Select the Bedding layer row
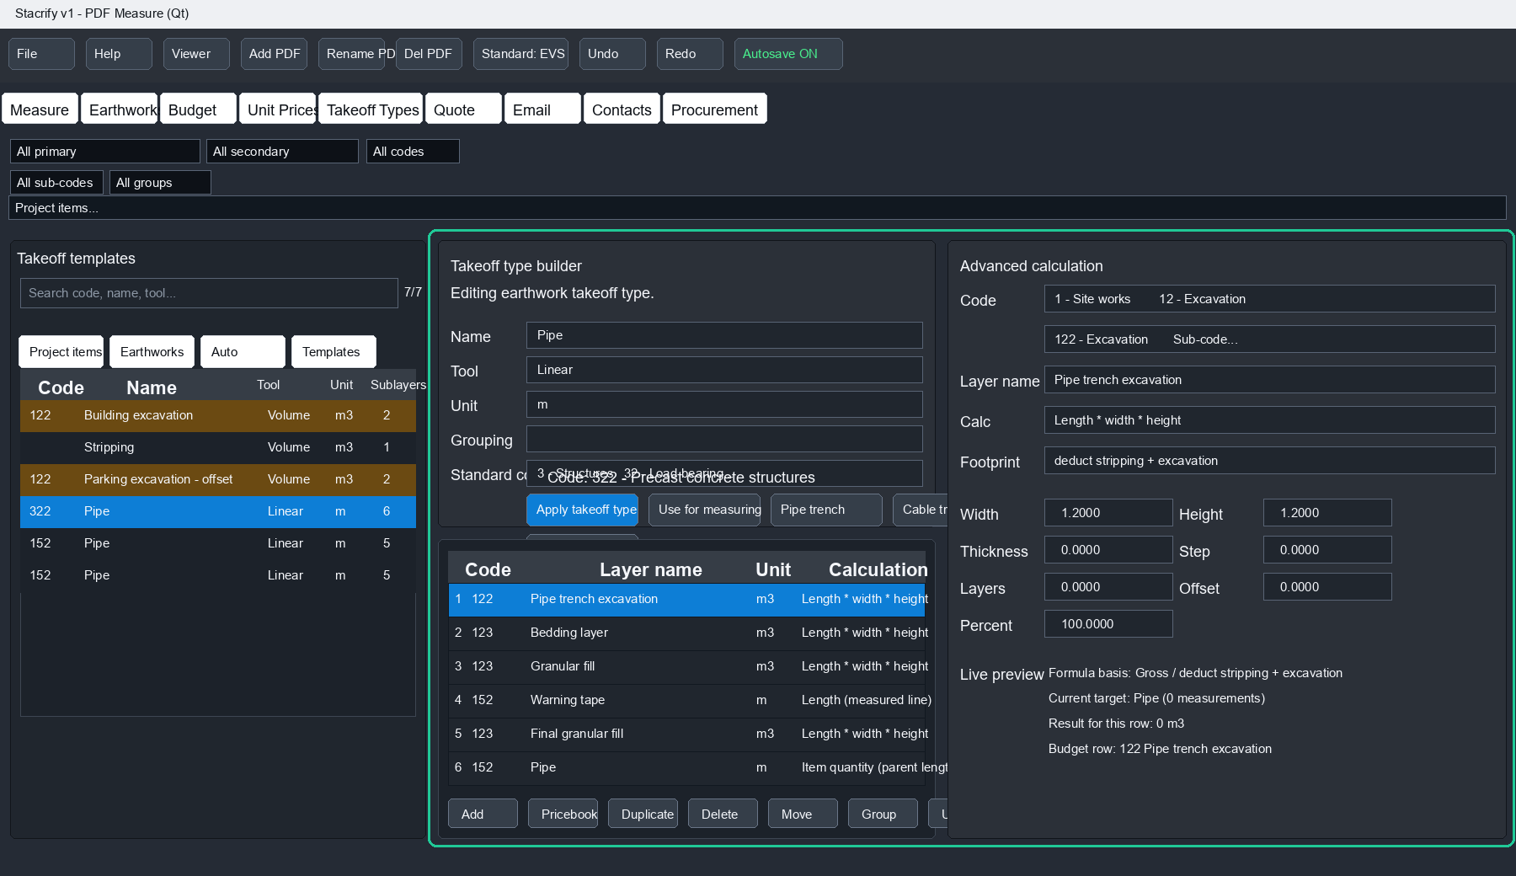The height and width of the screenshot is (876, 1516). click(687, 633)
